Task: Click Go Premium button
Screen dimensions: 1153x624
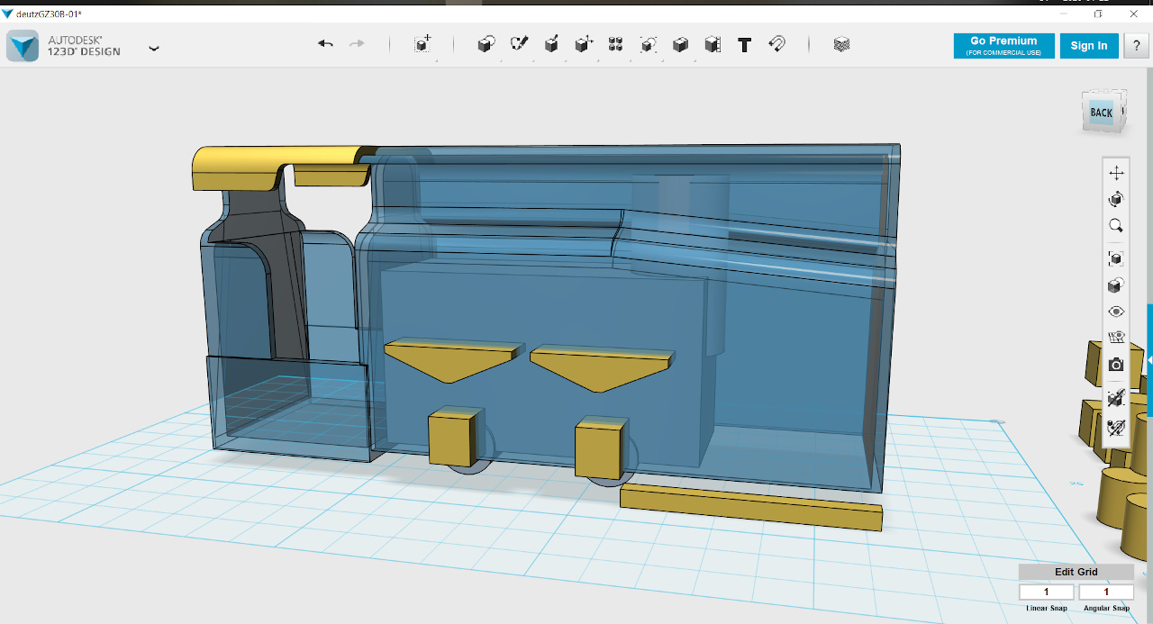Action: (x=1003, y=46)
